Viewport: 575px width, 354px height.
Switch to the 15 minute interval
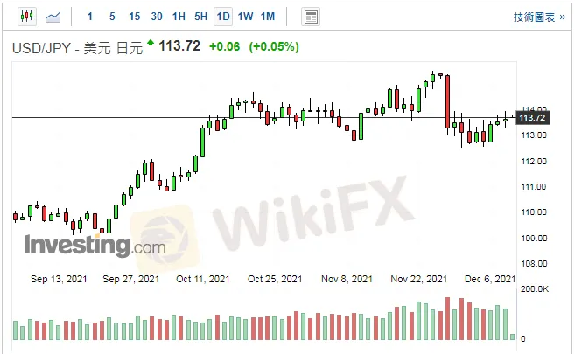click(x=134, y=17)
